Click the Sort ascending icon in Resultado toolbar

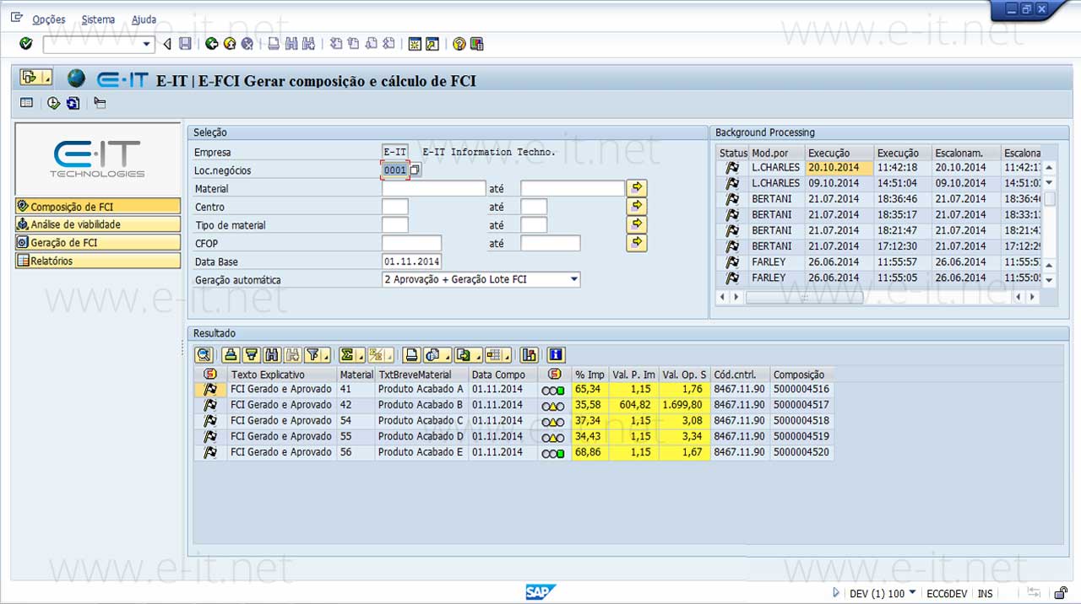231,355
